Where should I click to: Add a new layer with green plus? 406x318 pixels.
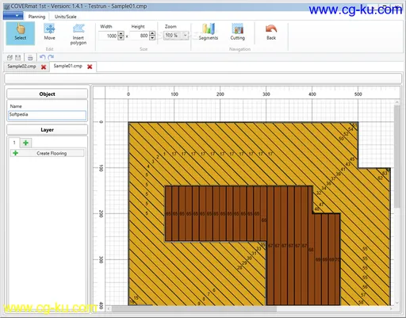[25, 143]
